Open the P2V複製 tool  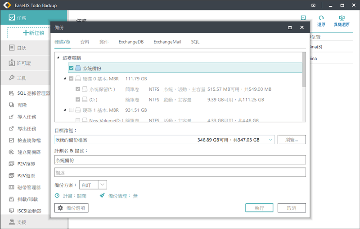tap(26, 164)
